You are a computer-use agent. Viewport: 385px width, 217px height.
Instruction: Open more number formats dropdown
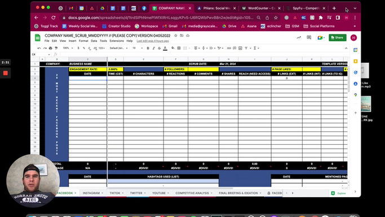click(x=101, y=48)
